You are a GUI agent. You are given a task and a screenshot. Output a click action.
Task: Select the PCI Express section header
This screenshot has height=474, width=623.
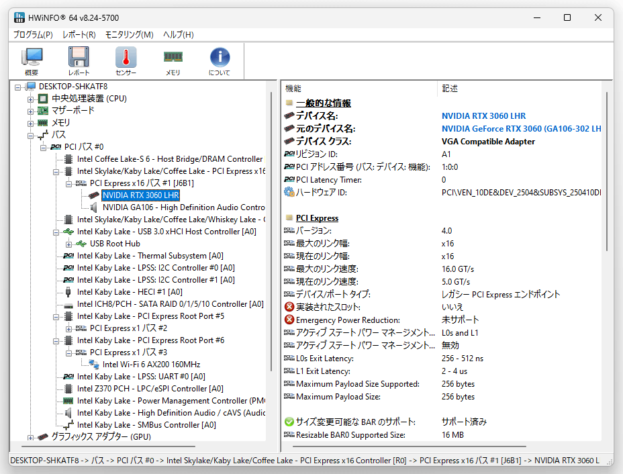point(317,218)
